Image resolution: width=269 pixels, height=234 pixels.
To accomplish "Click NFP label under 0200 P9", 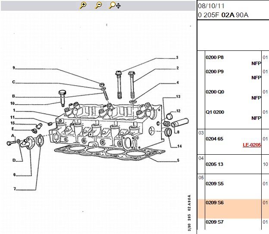I will pyautogui.click(x=256, y=78).
